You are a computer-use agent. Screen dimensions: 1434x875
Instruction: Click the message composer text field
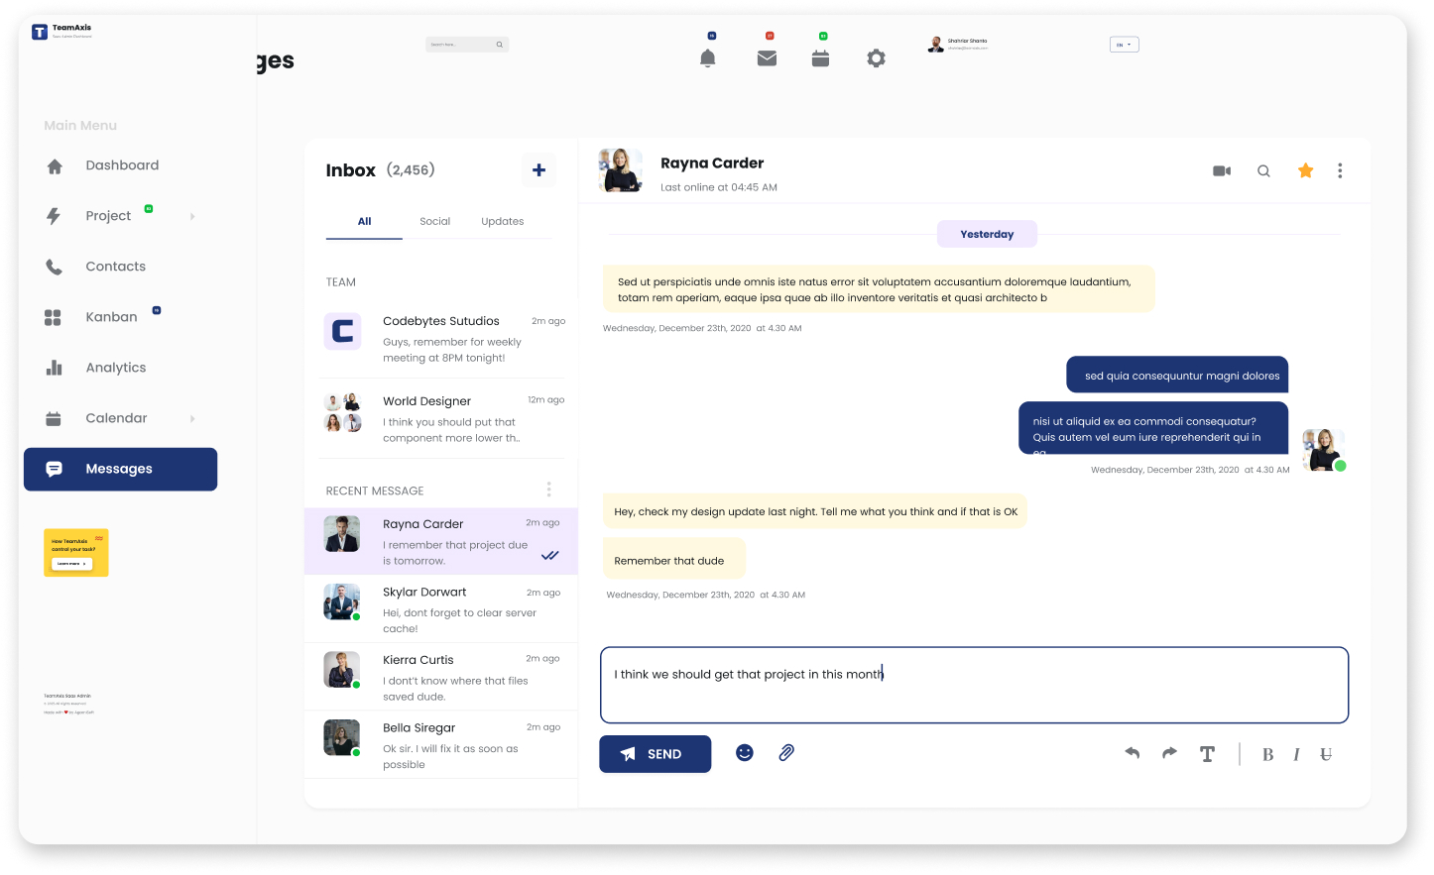[974, 685]
